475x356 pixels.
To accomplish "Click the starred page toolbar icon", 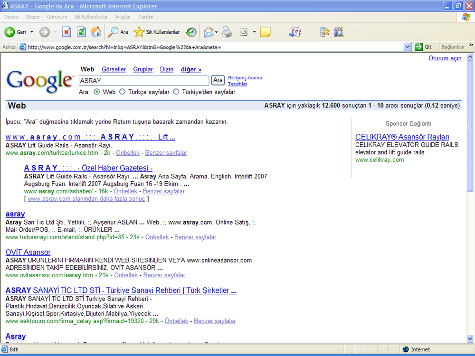I will (325, 32).
